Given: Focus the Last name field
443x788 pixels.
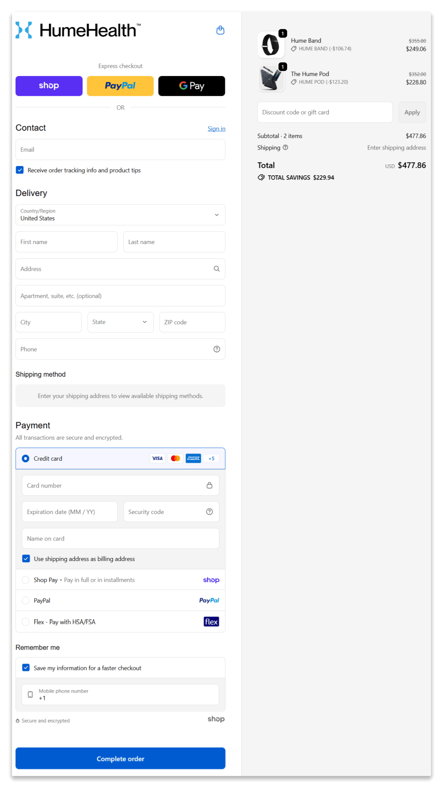Looking at the screenshot, I should pos(174,242).
